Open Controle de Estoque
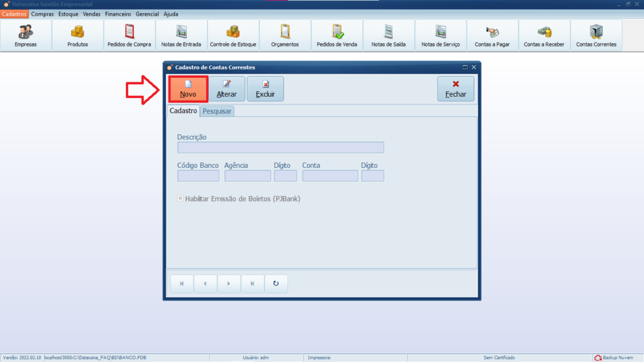The width and height of the screenshot is (644, 362). click(x=233, y=36)
